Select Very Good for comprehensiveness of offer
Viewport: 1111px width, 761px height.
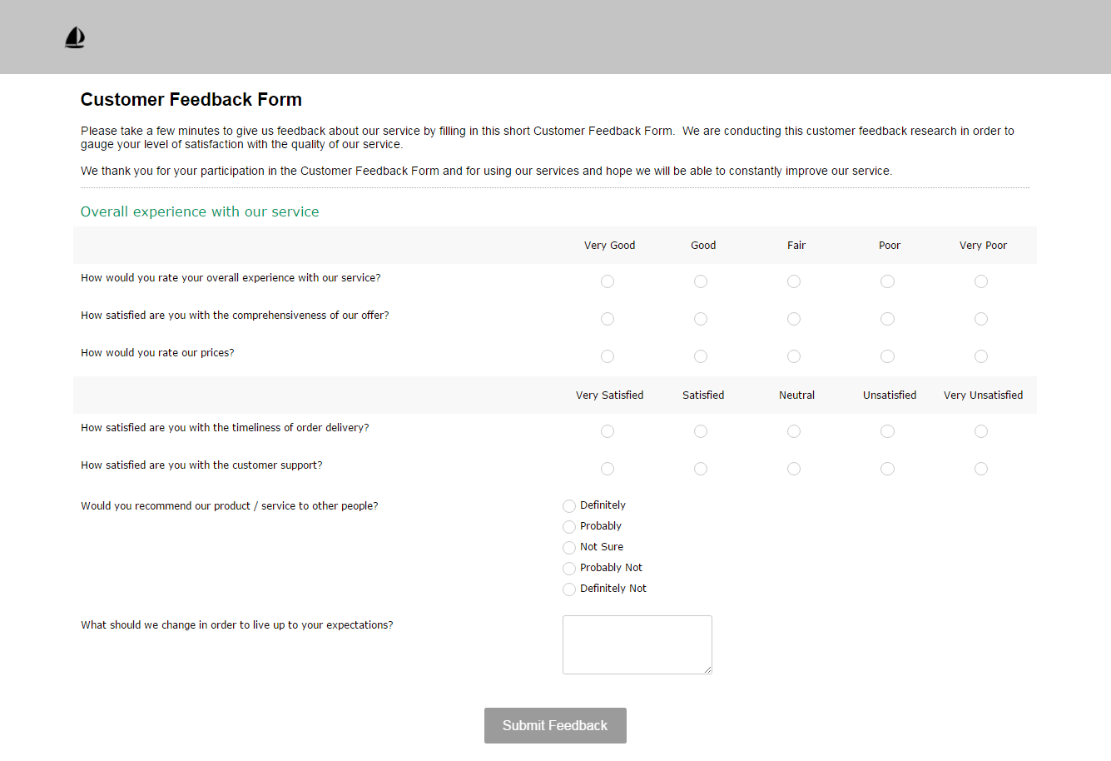tap(608, 319)
